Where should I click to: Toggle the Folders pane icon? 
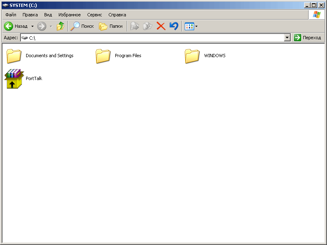[x=103, y=27]
